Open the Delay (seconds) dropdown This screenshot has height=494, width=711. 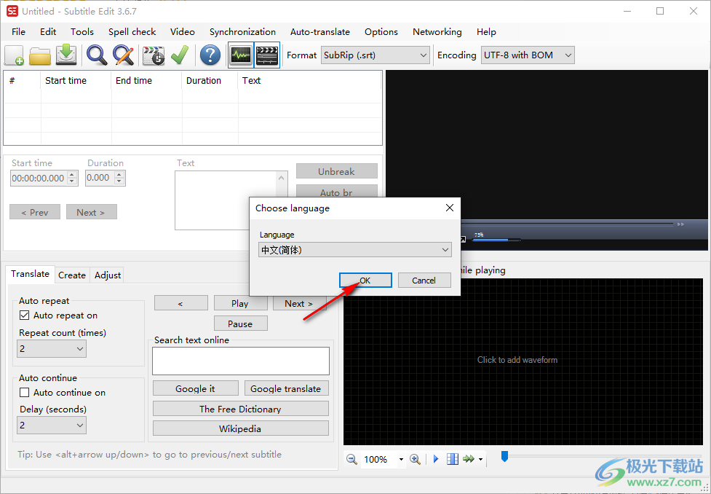point(52,426)
